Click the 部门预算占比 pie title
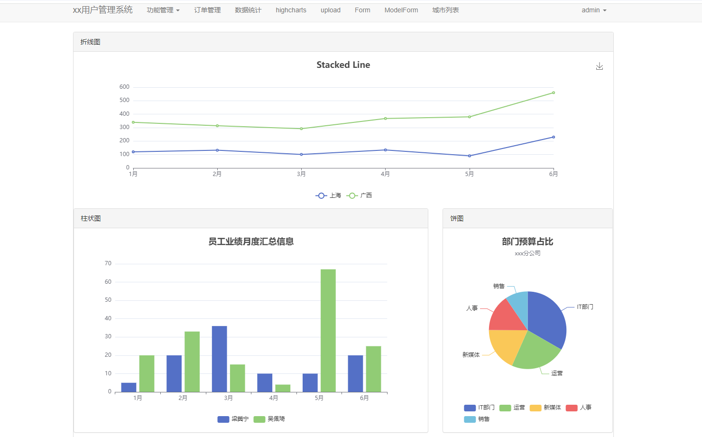 coord(527,242)
